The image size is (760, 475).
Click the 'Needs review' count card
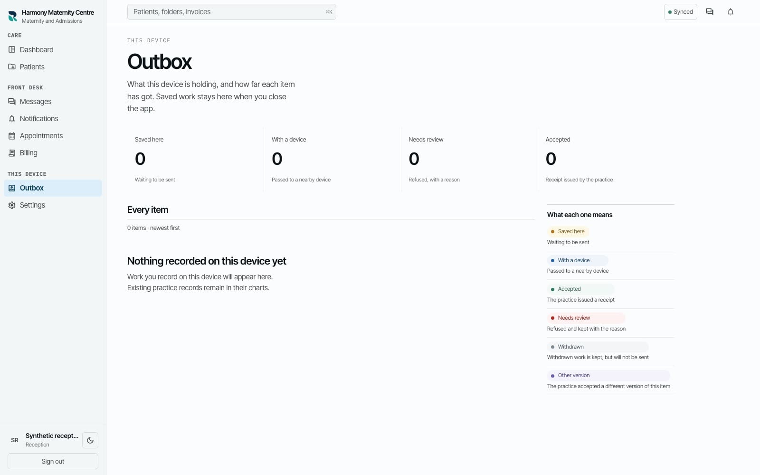click(x=469, y=160)
